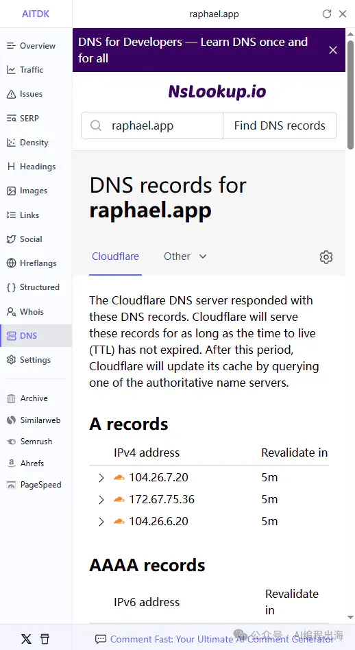
Task: Dismiss the DNS for Developers banner
Action: pos(333,50)
